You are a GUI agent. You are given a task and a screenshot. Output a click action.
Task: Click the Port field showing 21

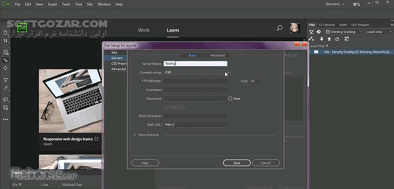coord(256,81)
